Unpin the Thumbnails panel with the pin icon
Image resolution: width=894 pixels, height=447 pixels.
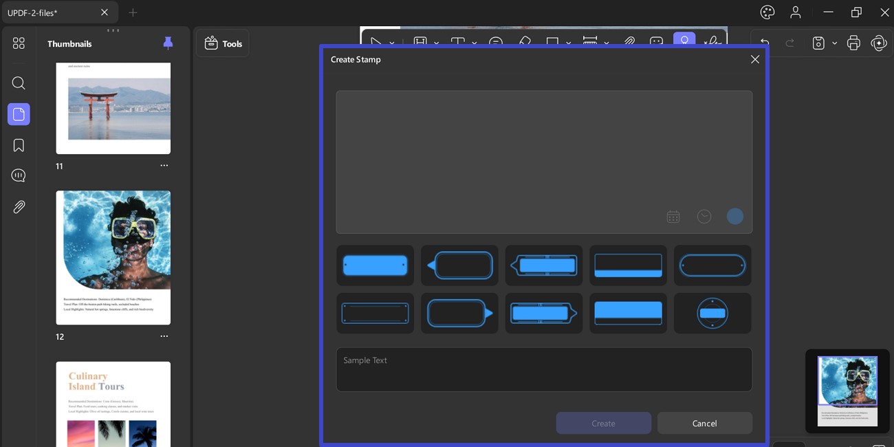point(168,43)
